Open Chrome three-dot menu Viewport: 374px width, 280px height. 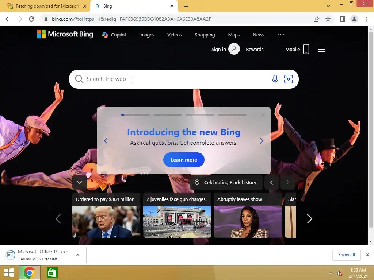[366, 19]
